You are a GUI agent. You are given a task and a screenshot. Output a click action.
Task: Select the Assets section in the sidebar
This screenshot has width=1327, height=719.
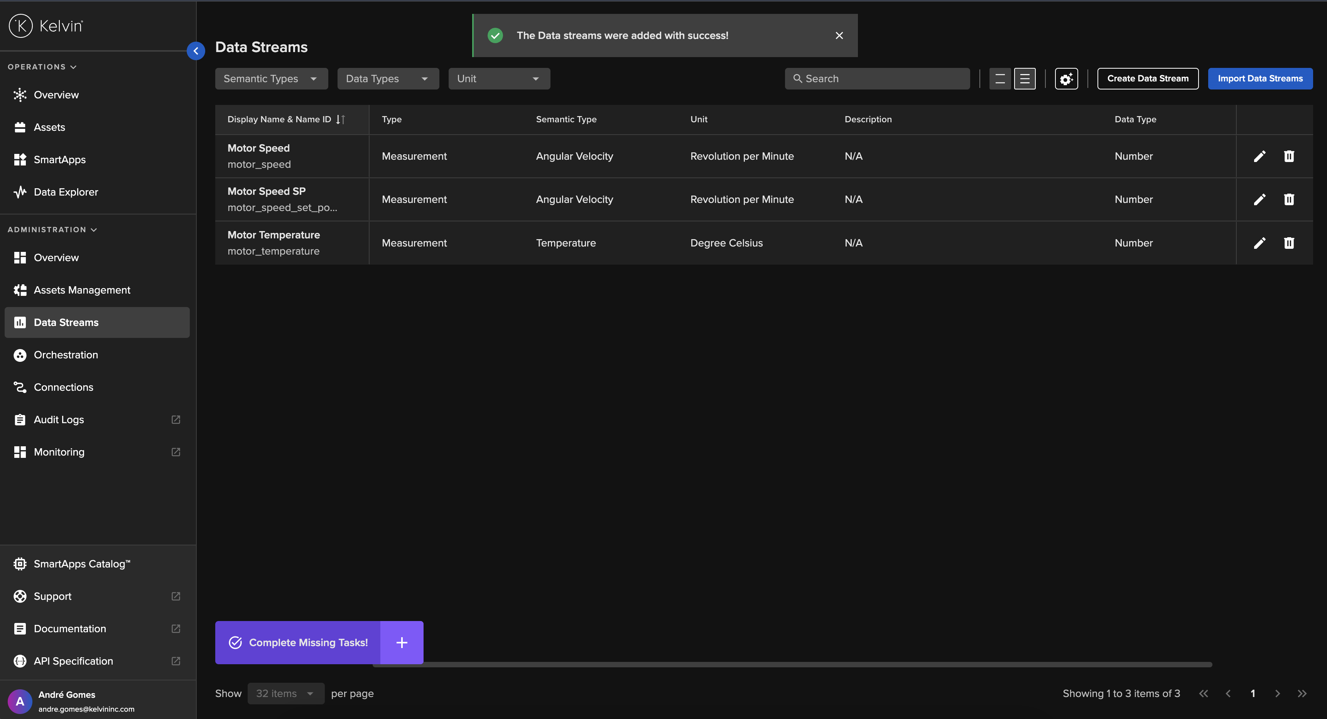pos(49,127)
